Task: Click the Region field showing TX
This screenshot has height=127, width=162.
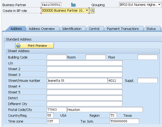Action: [x=113, y=115]
